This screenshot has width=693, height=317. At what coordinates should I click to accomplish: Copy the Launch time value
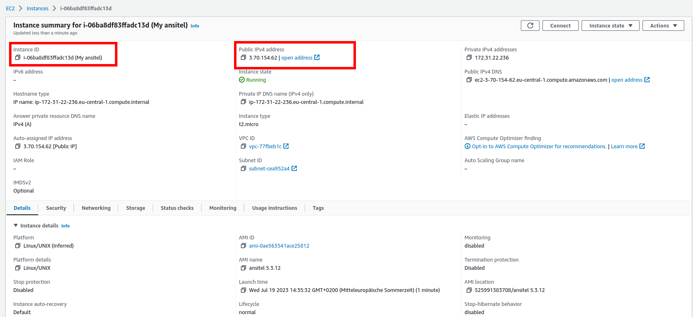243,290
